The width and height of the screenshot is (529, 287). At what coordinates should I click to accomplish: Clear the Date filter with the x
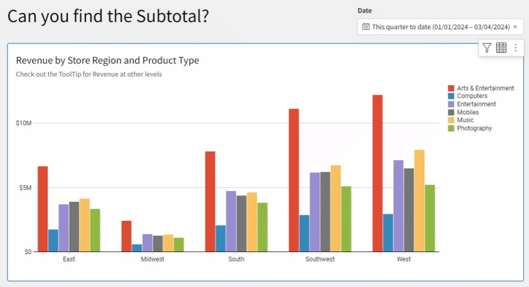coord(515,27)
